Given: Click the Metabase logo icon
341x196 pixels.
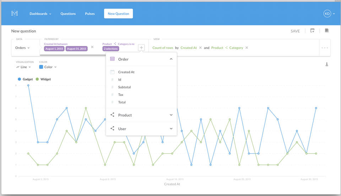Looking at the screenshot, I should [15, 13].
